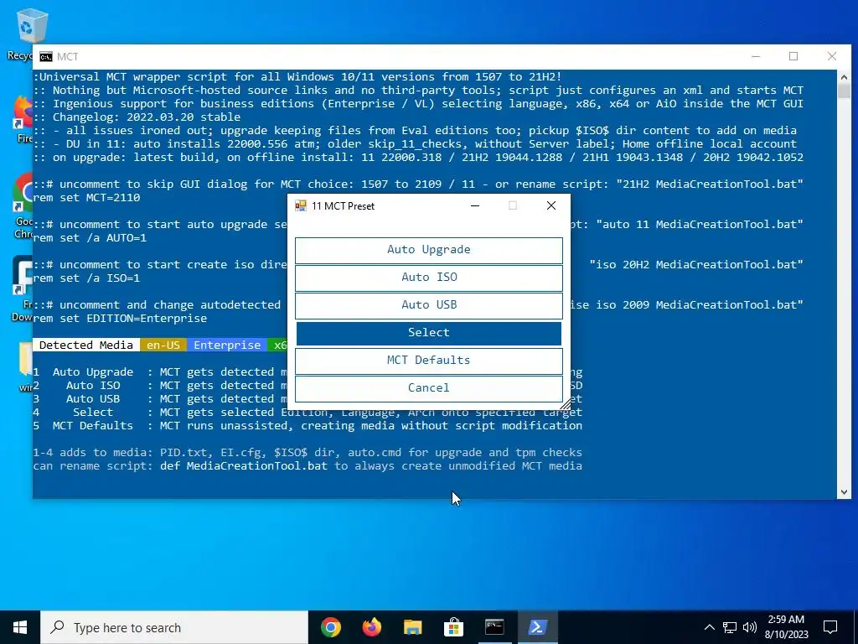This screenshot has width=858, height=644.
Task: Switch to Command Prompt taskbar item
Action: tap(494, 627)
